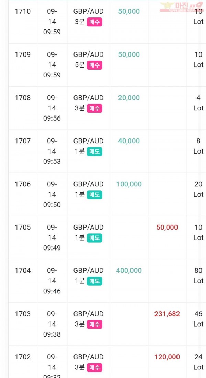Click the 80 Lot cell
This screenshot has height=378, width=206.
point(198,276)
